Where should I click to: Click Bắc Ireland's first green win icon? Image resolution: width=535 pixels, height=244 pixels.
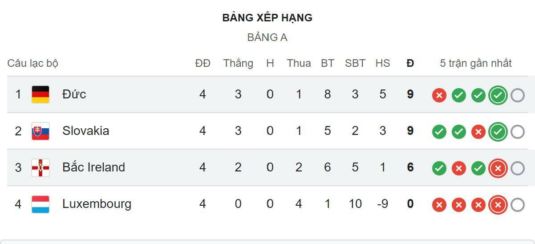click(439, 168)
